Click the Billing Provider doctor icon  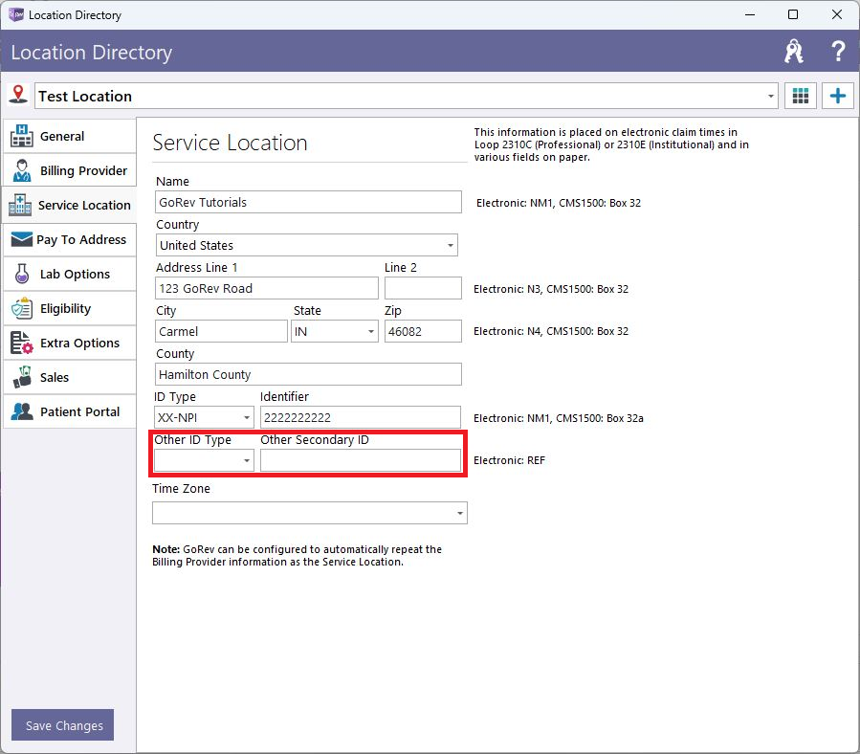pos(22,170)
